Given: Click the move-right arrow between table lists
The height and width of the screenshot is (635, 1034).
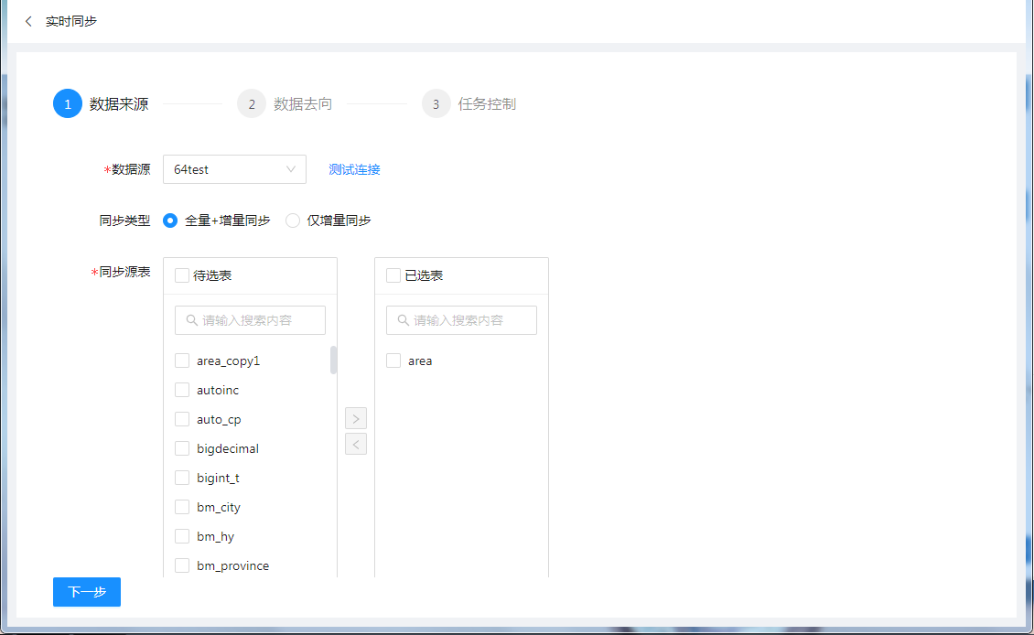Looking at the screenshot, I should click(356, 418).
